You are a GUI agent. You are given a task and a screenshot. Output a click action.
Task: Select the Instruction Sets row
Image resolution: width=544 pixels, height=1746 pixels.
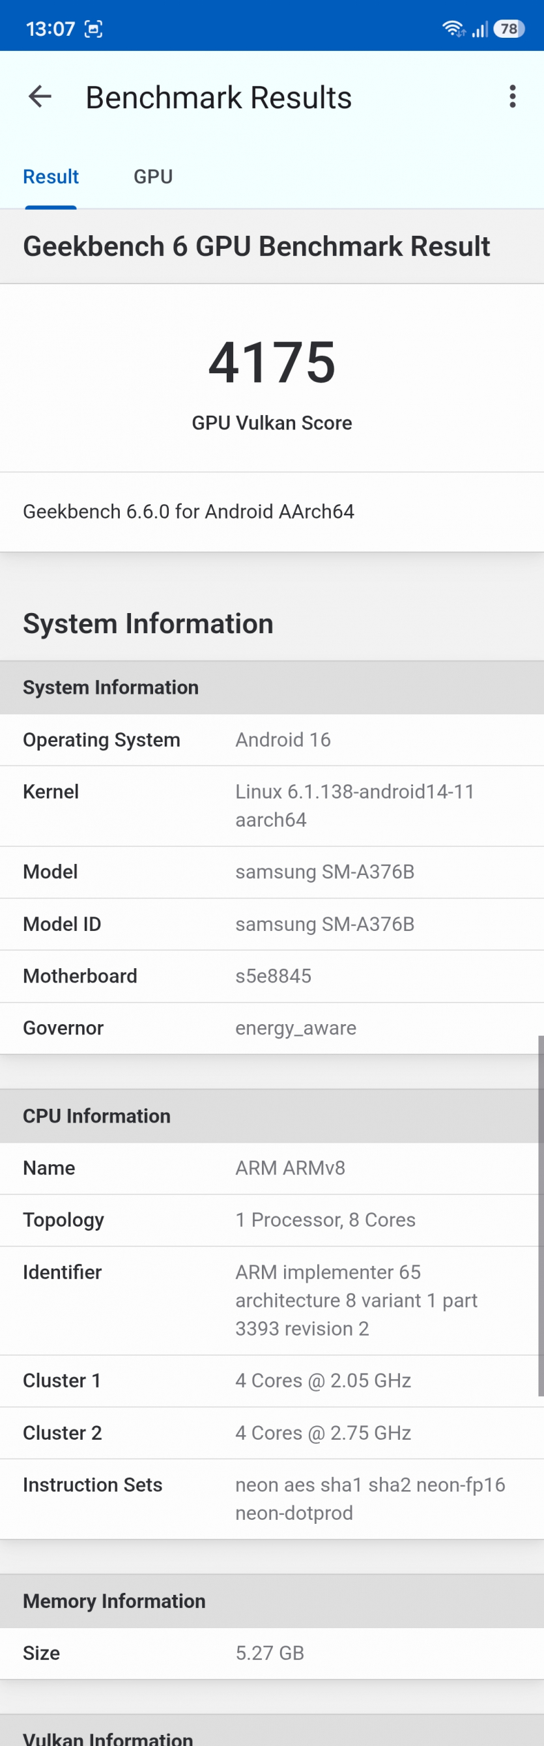coord(272,1498)
